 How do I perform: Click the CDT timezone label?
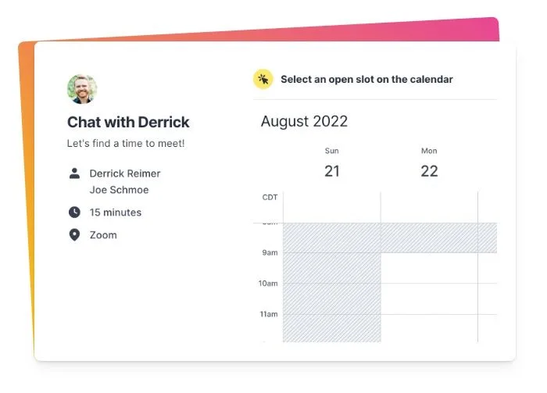270,198
